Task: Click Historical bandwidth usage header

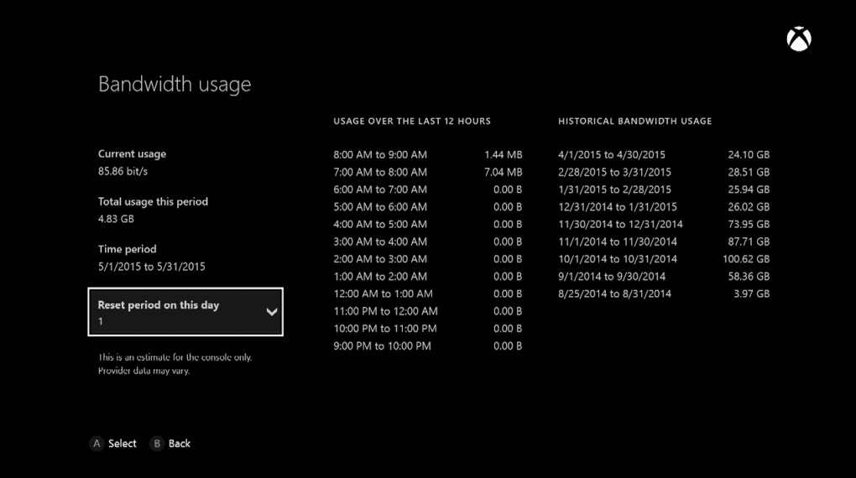Action: [x=634, y=121]
